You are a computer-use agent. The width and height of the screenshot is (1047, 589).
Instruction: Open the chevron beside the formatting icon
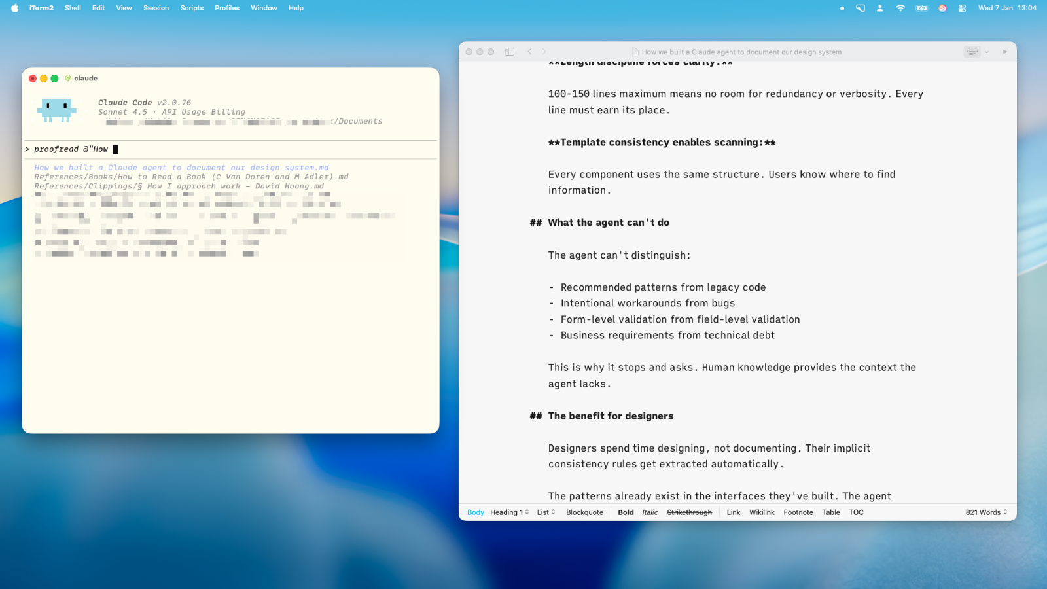[x=986, y=51]
